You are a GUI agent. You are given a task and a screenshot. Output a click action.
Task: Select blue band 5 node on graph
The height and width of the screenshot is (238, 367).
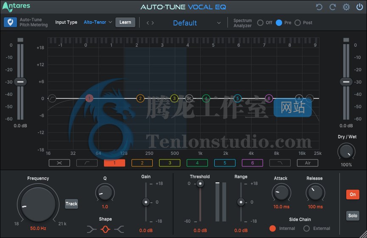pyautogui.click(x=237, y=98)
